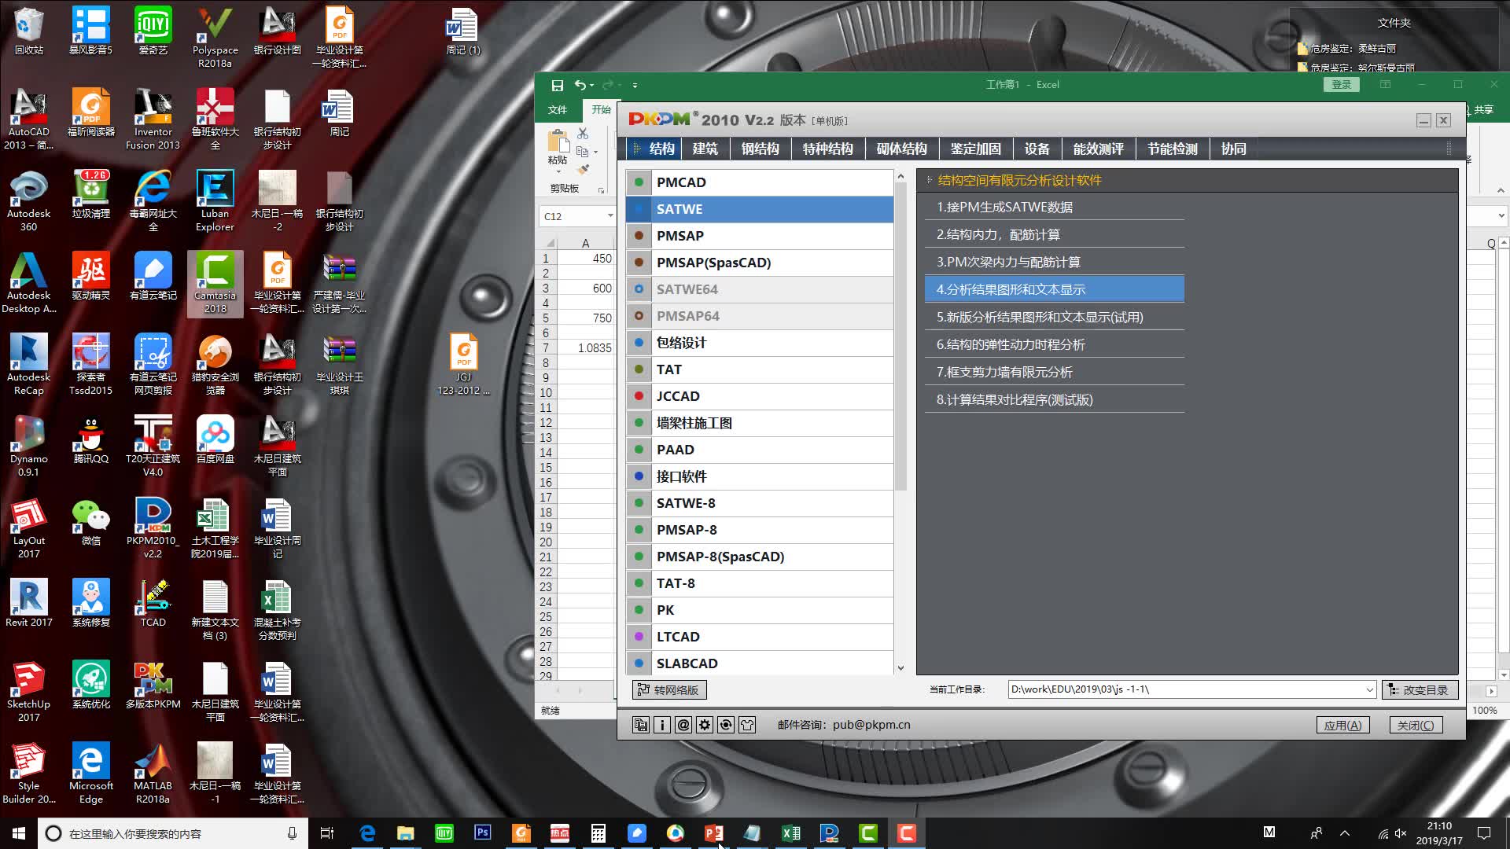Switch to the 钢结构 tab
This screenshot has height=849, width=1510.
(x=760, y=149)
